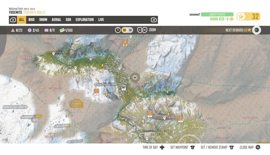
Task: Switch to the SNOW filter tab
Action: pos(43,20)
